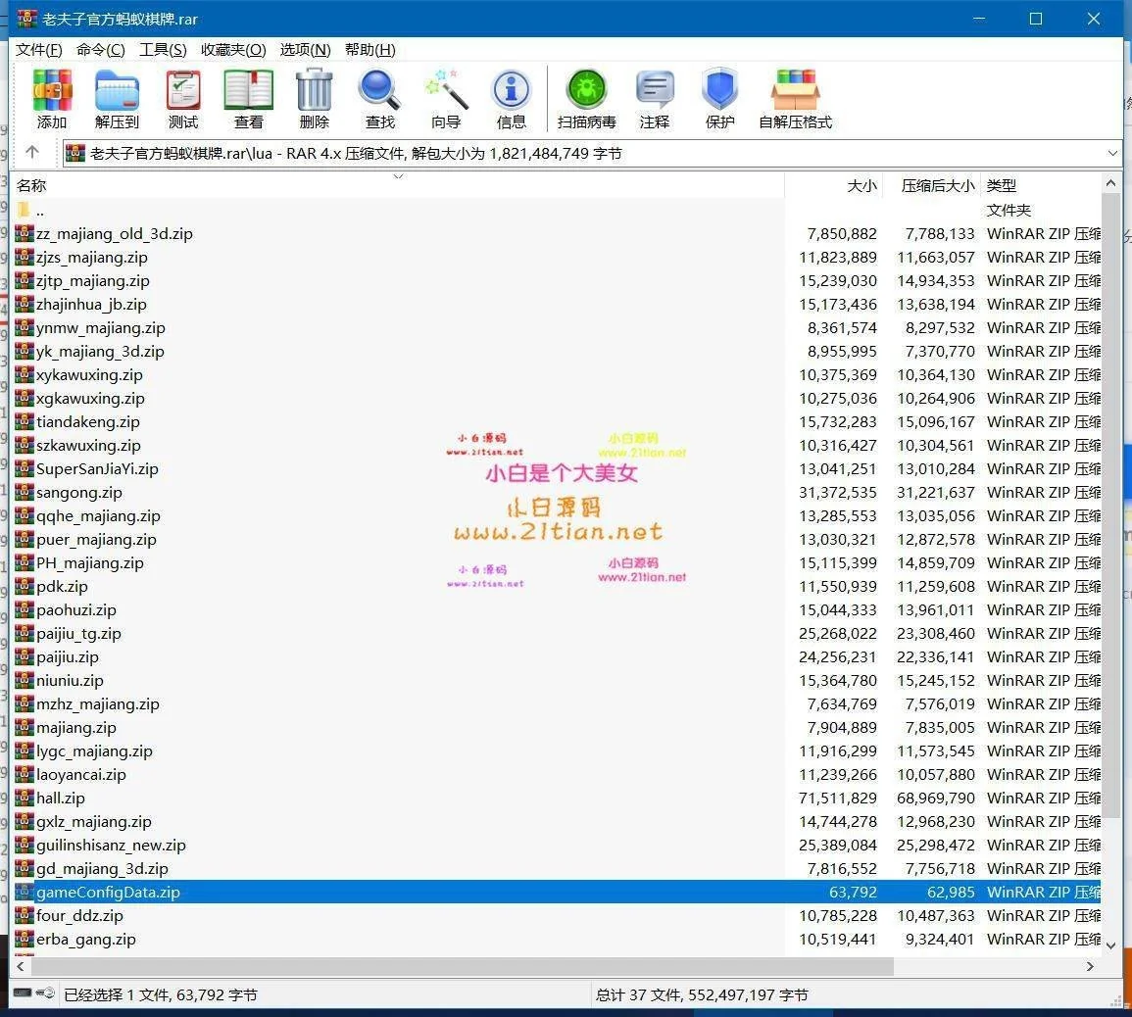This screenshot has height=1017, width=1132.
Task: Open the 文件(F) menu
Action: pyautogui.click(x=39, y=50)
